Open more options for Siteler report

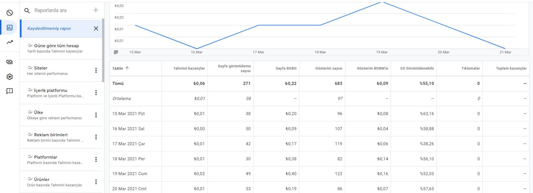[96, 70]
